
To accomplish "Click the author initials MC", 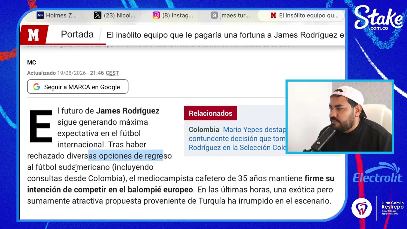I will click(x=31, y=62).
